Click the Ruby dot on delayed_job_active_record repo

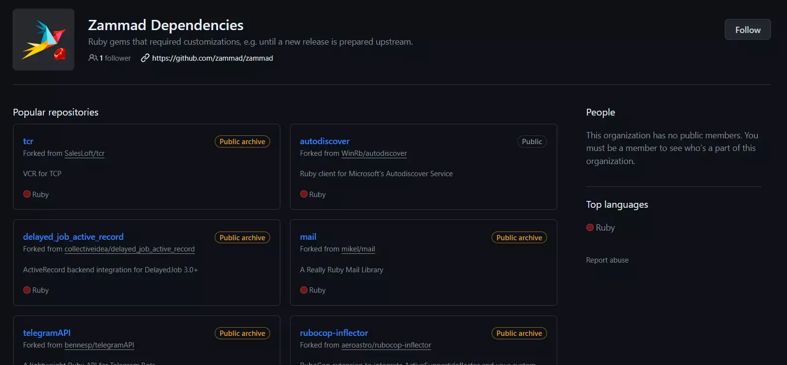tap(27, 290)
